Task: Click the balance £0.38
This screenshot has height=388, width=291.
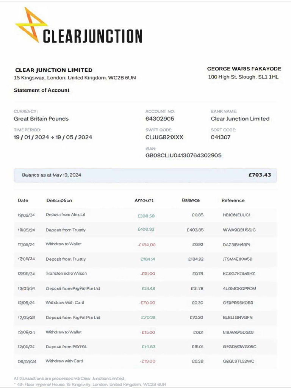Action: [198, 361]
